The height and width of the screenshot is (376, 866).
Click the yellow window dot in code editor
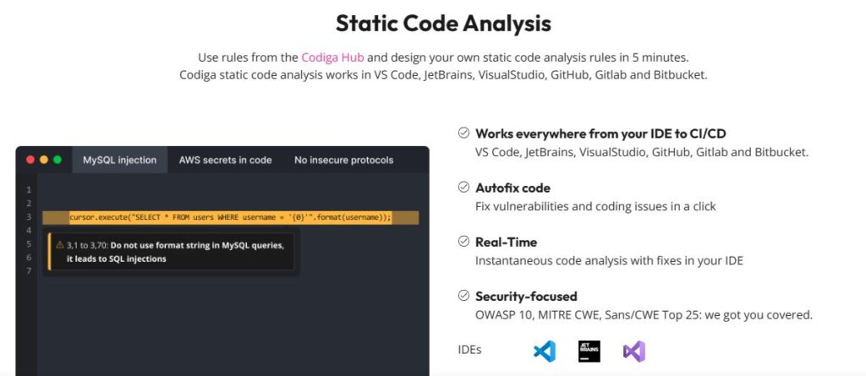(44, 161)
